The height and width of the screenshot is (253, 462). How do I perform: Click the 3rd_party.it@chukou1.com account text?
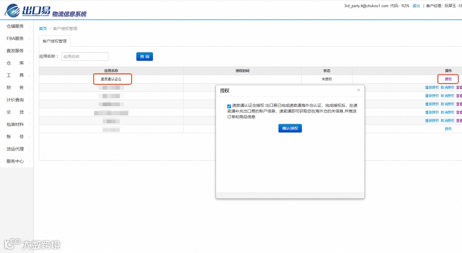click(366, 6)
